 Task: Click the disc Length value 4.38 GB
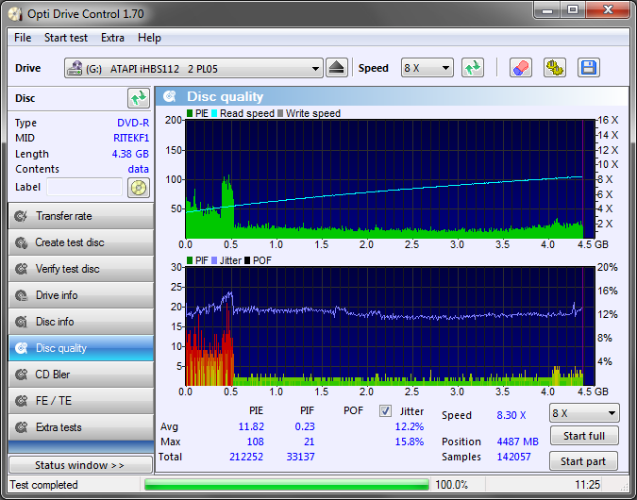click(x=130, y=154)
